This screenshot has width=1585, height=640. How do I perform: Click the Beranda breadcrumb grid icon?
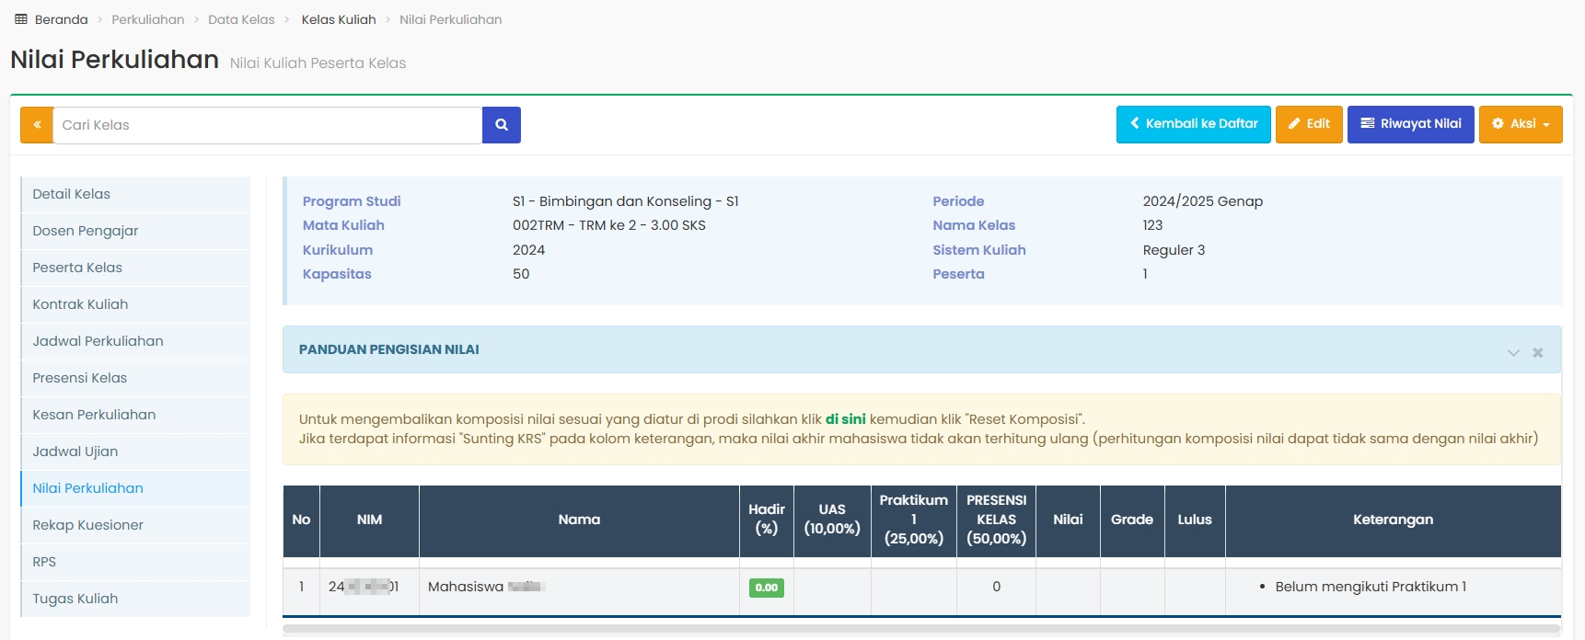click(21, 19)
